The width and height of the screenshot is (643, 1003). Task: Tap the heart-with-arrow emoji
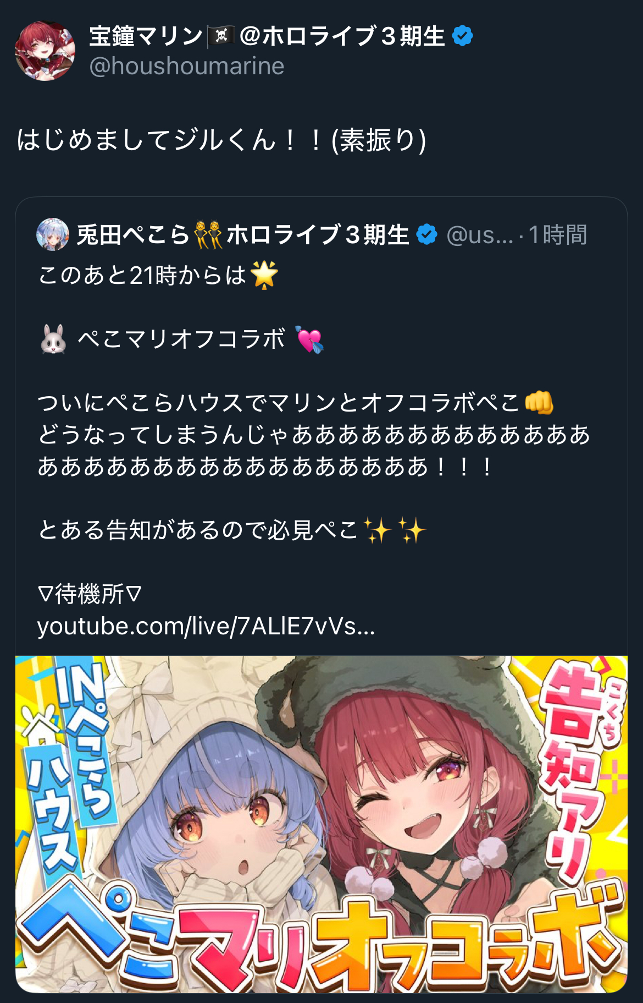click(309, 339)
